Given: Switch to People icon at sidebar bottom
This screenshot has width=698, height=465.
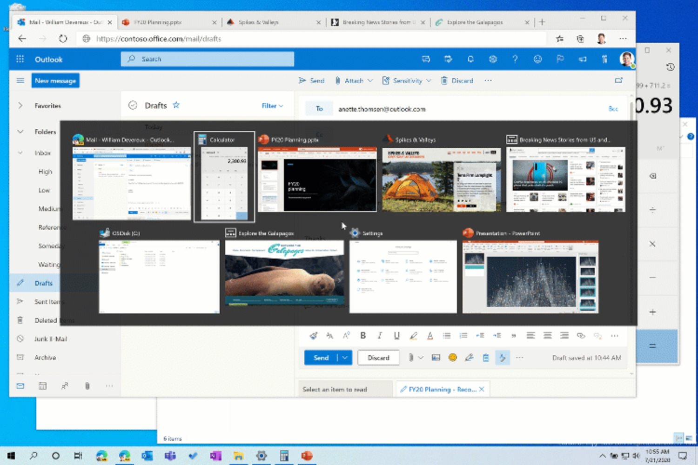Looking at the screenshot, I should [x=65, y=385].
